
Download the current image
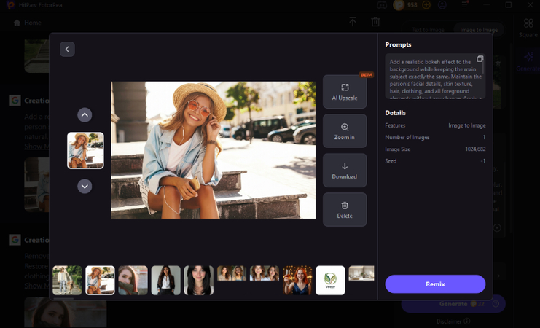click(x=345, y=171)
